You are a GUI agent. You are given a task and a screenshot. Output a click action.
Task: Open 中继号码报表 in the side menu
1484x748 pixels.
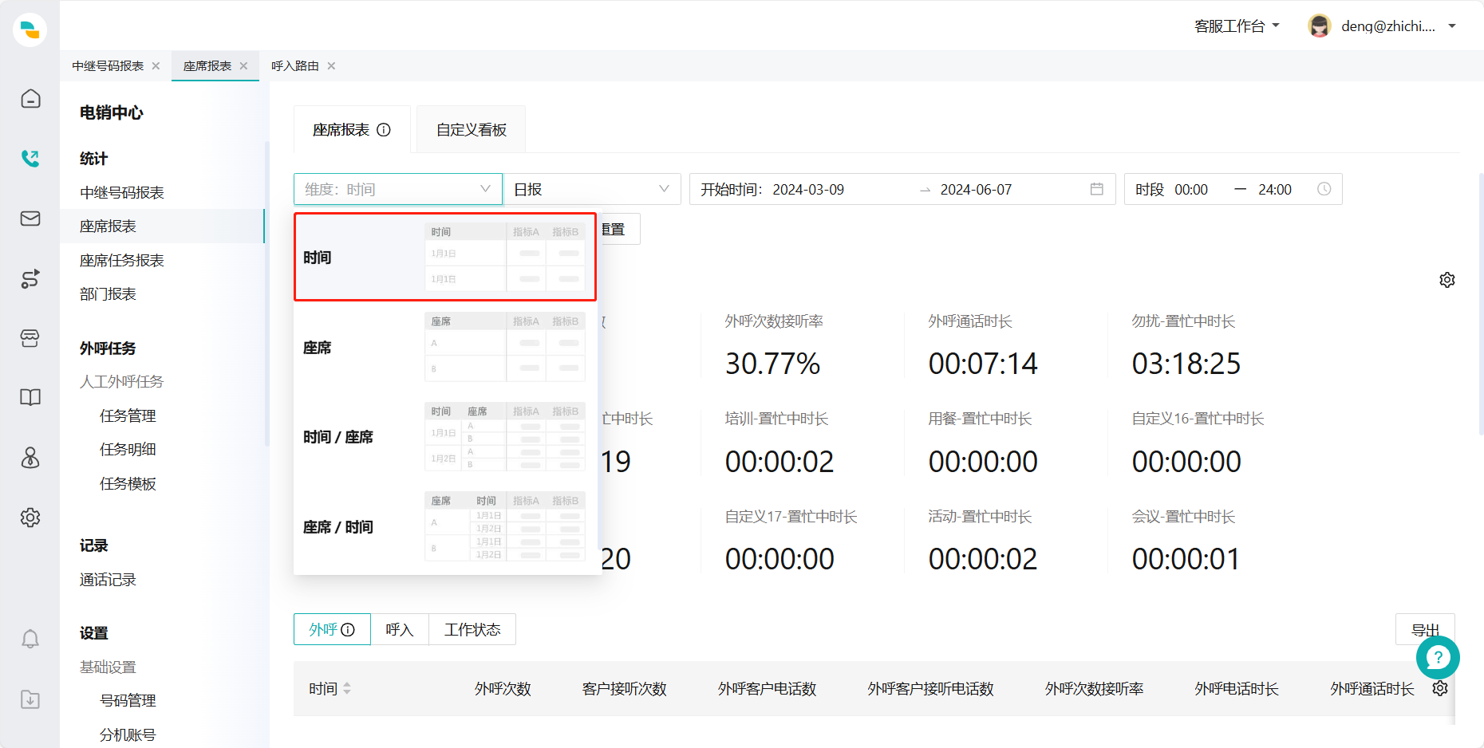122,192
